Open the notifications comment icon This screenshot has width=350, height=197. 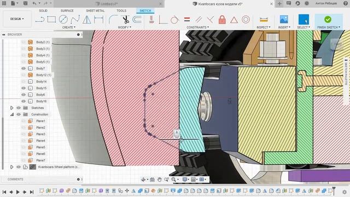tap(289, 3)
